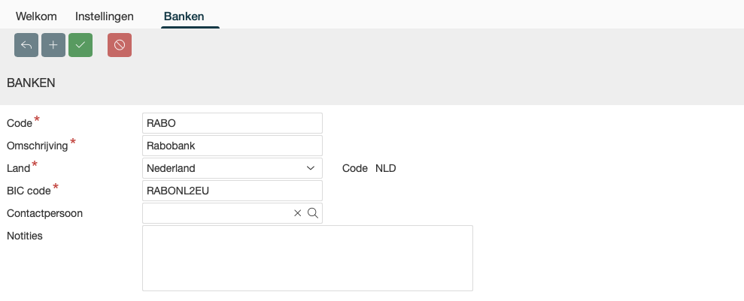Viewport: 744px width, 301px height.
Task: Edit the BIC code field RABONL2EU
Action: tap(232, 191)
